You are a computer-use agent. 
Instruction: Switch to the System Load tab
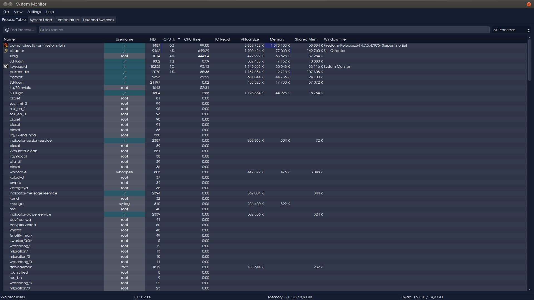point(41,20)
